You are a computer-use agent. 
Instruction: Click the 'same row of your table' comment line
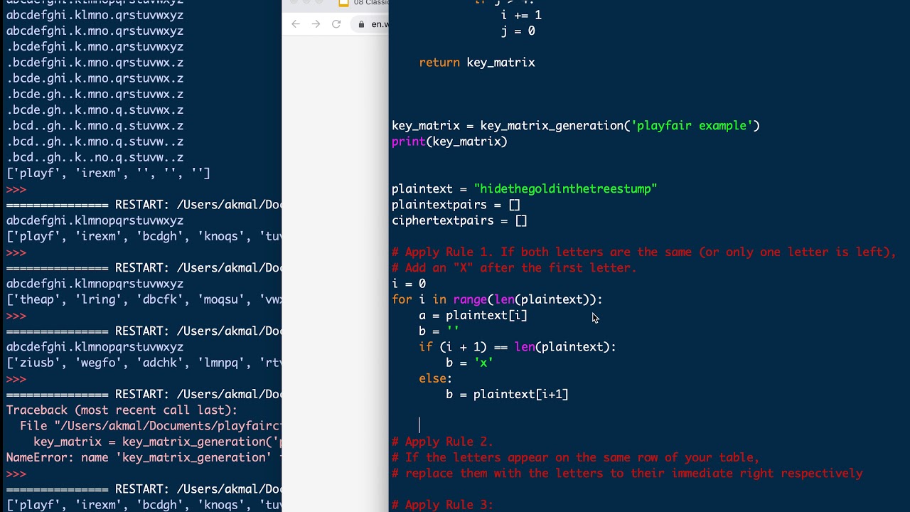click(576, 457)
